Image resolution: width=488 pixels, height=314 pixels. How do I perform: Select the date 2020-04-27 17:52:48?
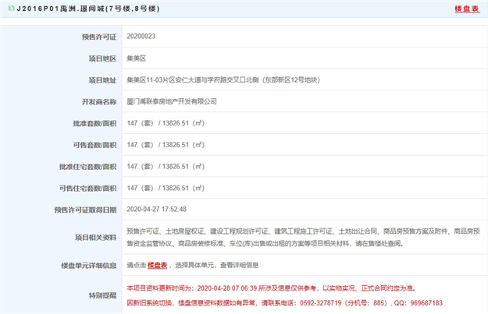(156, 210)
